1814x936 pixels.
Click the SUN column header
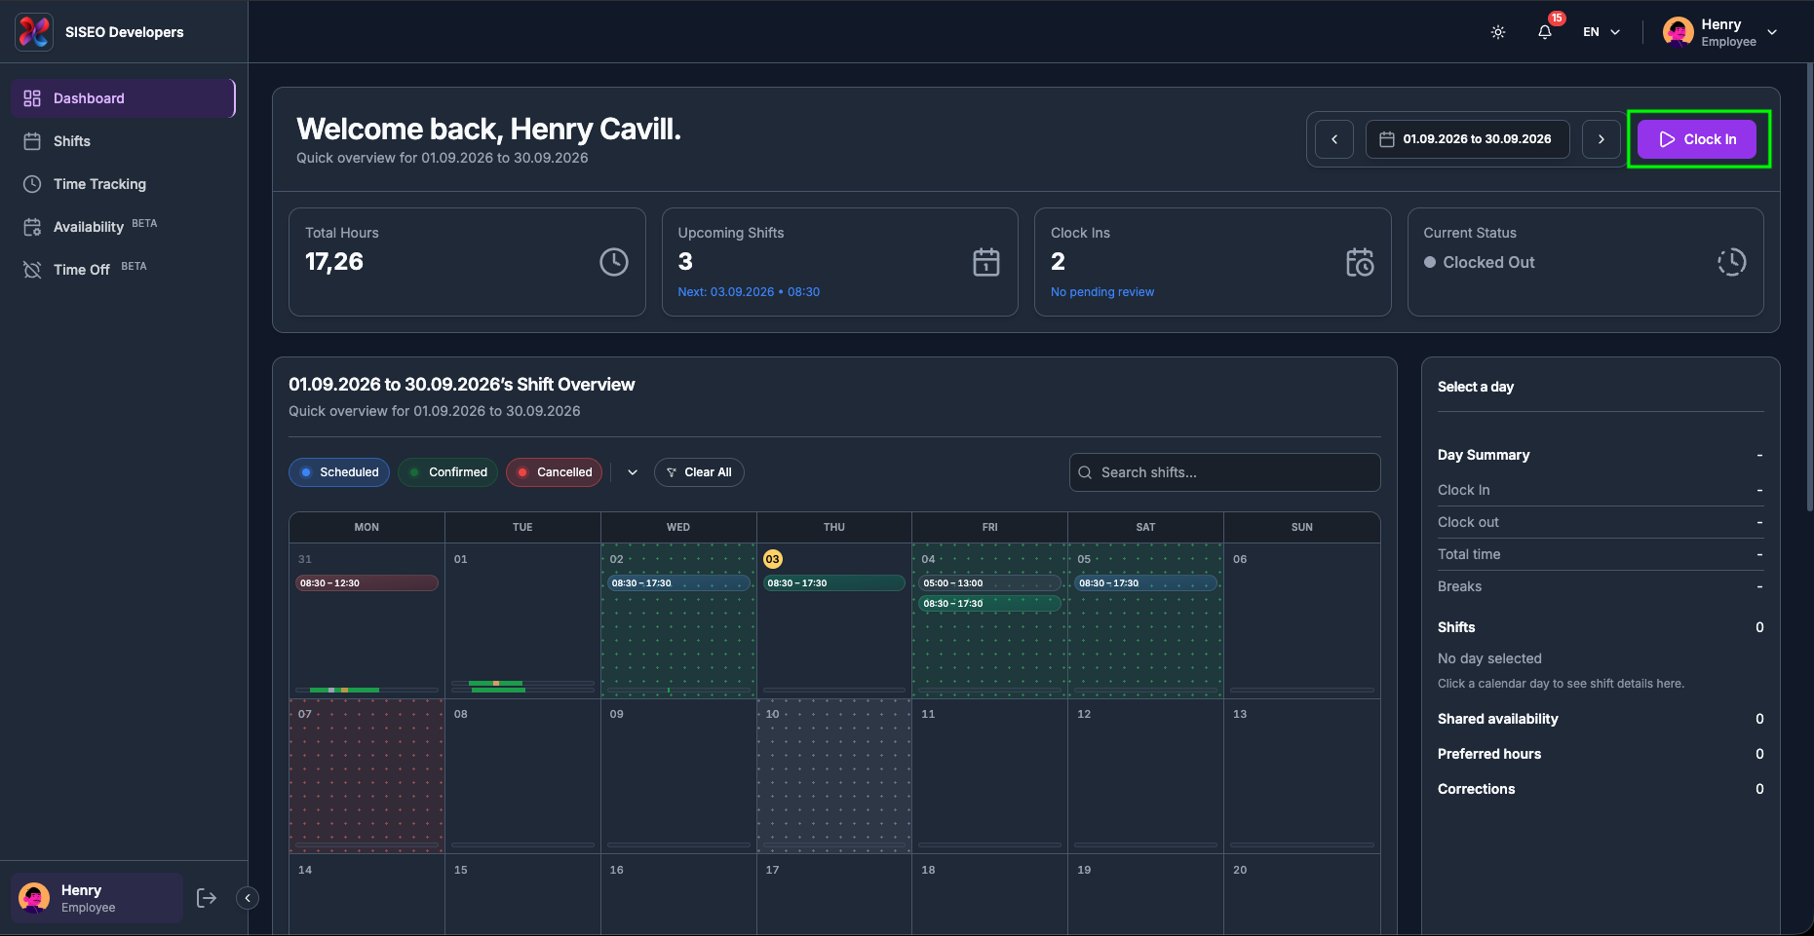pos(1301,527)
